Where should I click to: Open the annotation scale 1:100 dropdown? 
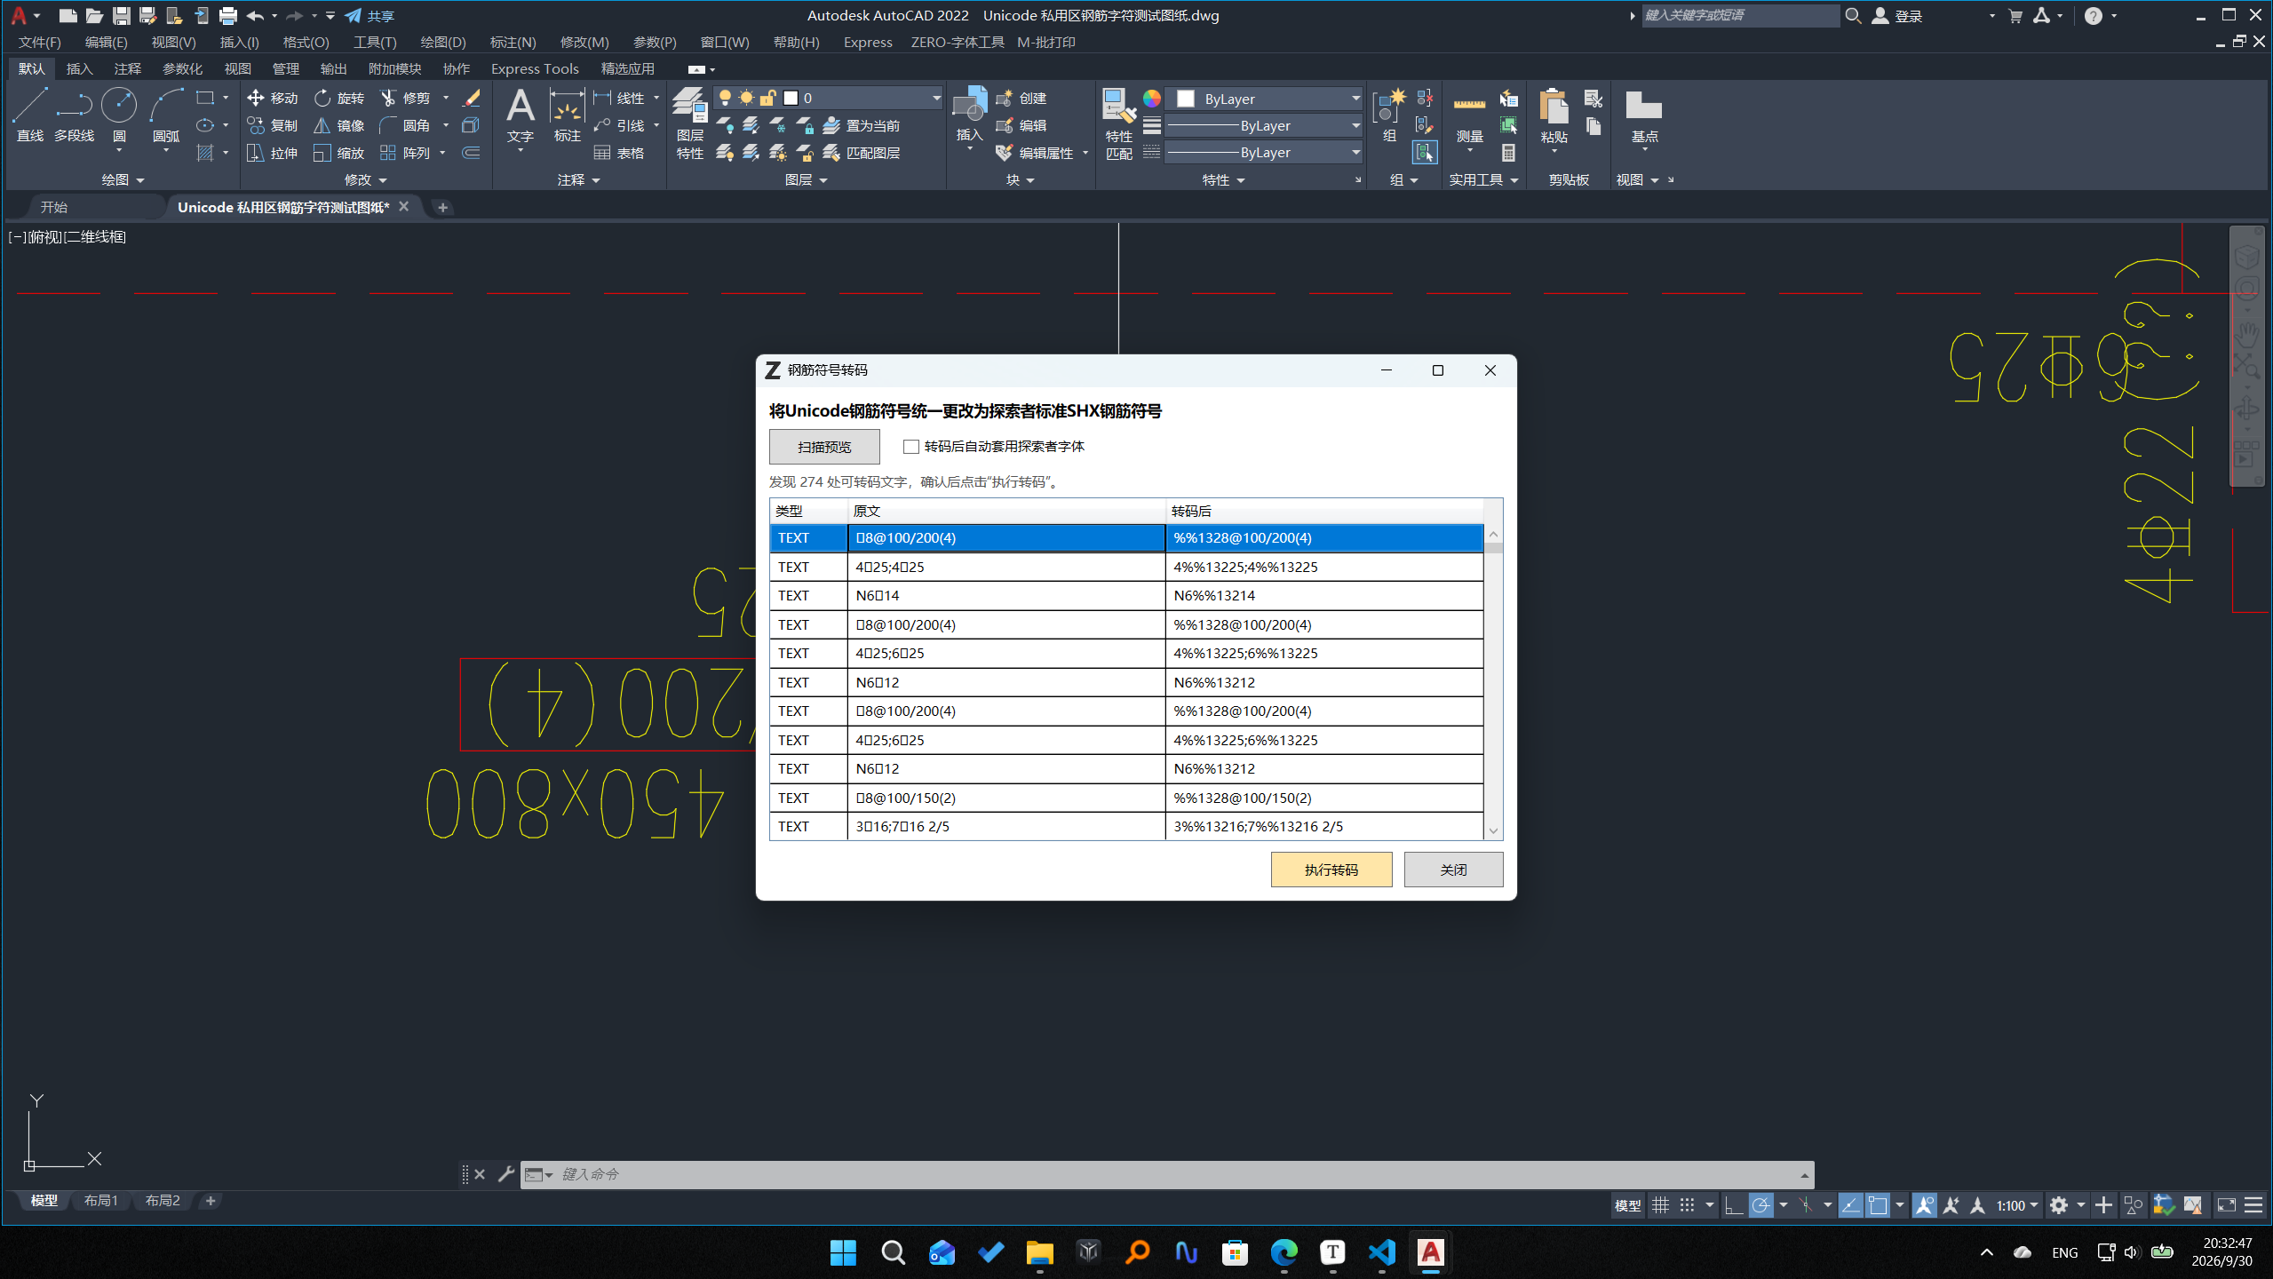click(x=2017, y=1205)
